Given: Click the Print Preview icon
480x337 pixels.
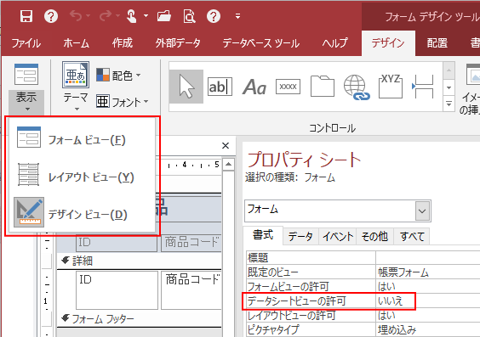Looking at the screenshot, I should tap(189, 16).
